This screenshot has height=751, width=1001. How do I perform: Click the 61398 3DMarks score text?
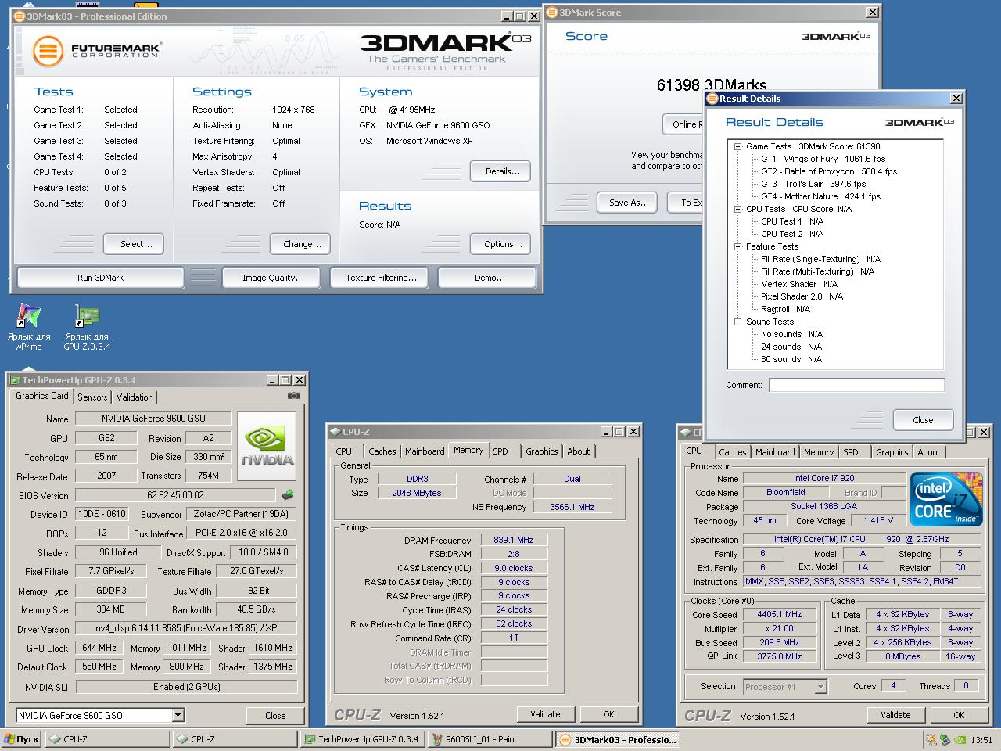click(712, 84)
